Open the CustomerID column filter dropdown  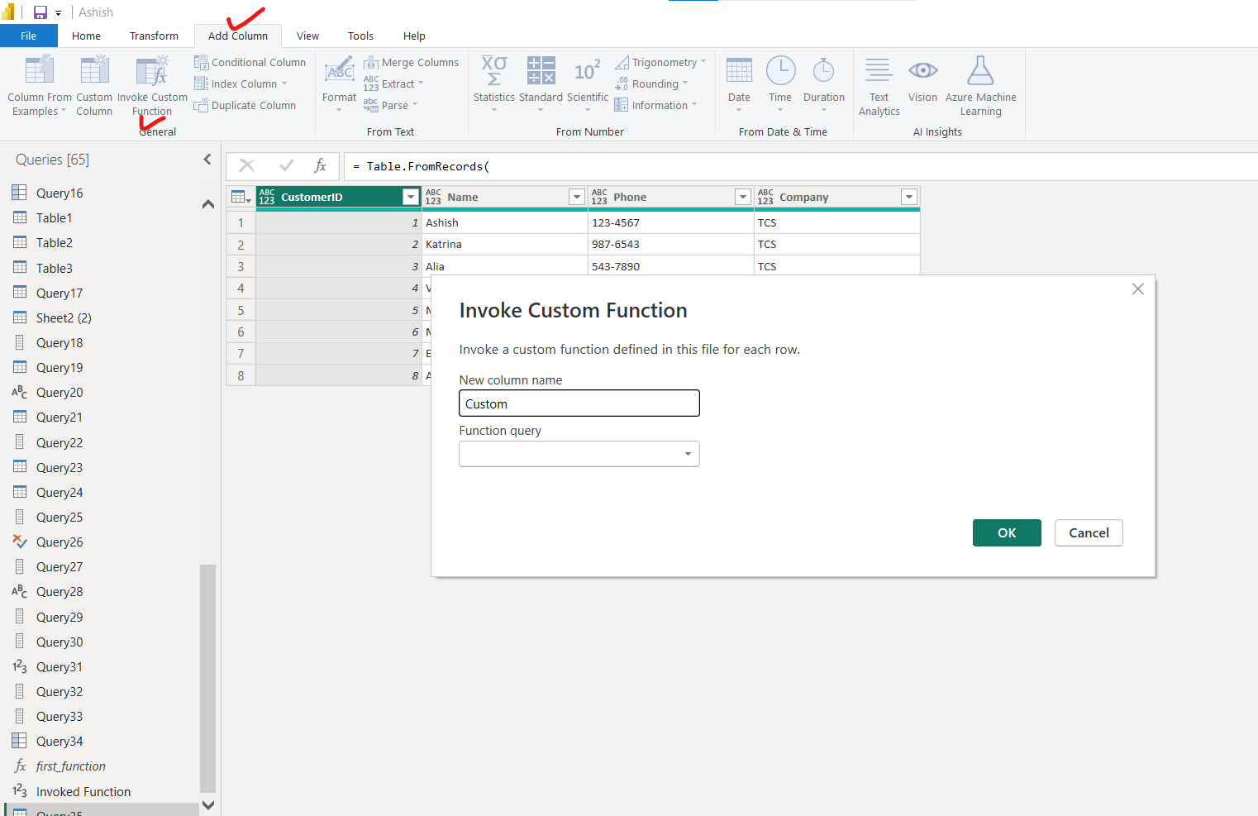coord(410,197)
